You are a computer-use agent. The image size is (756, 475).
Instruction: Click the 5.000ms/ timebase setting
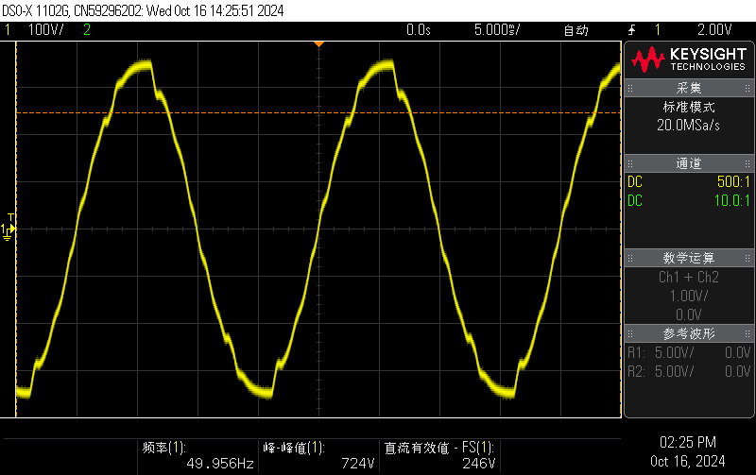[x=497, y=30]
